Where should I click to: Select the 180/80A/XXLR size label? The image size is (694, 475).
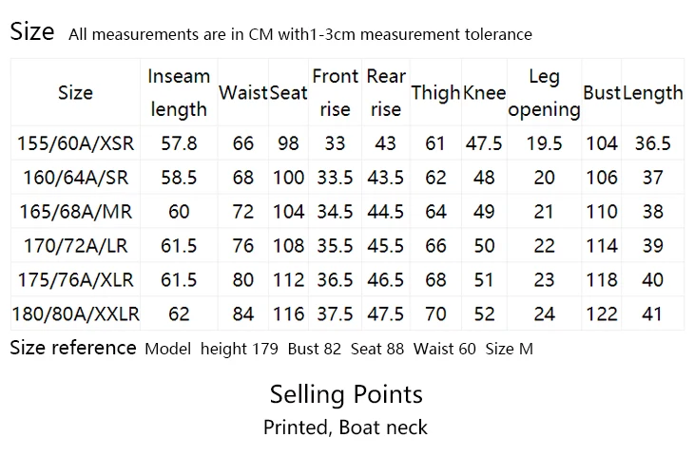(76, 313)
